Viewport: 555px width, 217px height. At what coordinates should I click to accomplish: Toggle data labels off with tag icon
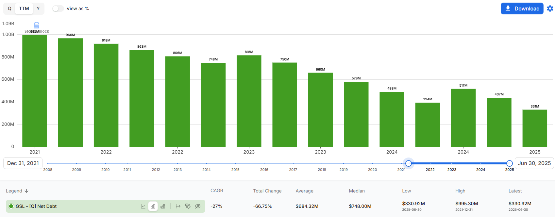click(x=188, y=206)
